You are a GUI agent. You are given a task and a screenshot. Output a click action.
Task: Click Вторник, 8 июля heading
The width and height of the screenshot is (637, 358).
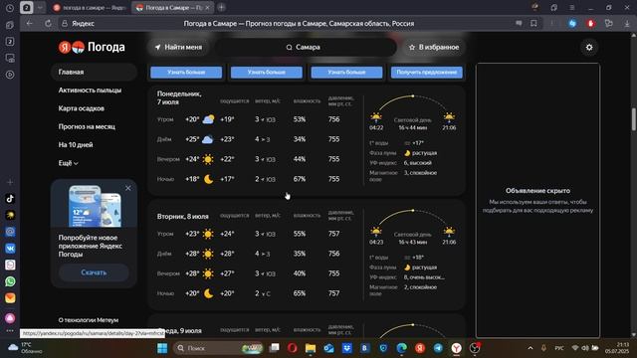(183, 217)
